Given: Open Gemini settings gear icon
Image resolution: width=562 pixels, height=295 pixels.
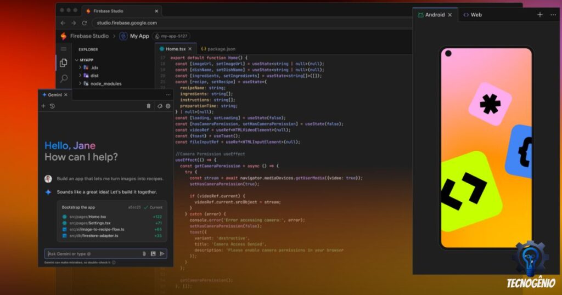Looking at the screenshot, I should (168, 106).
